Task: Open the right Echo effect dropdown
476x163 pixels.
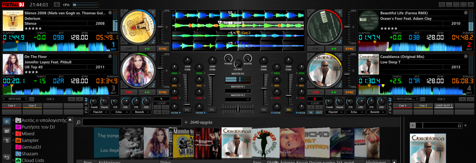Action: click(x=356, y=112)
